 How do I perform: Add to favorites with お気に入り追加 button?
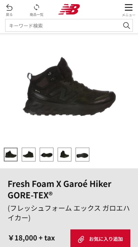click(x=100, y=238)
